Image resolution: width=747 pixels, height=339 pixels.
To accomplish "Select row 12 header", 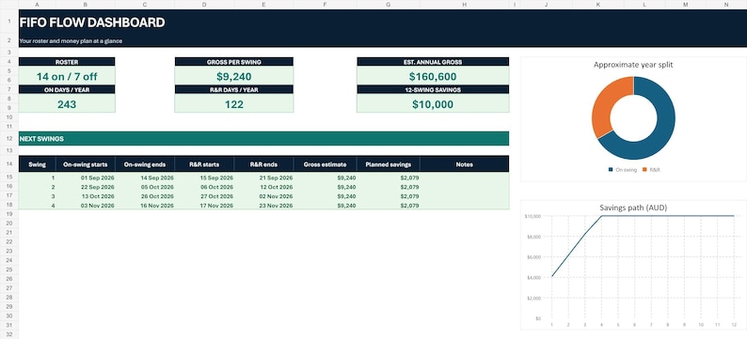I will pyautogui.click(x=9, y=138).
